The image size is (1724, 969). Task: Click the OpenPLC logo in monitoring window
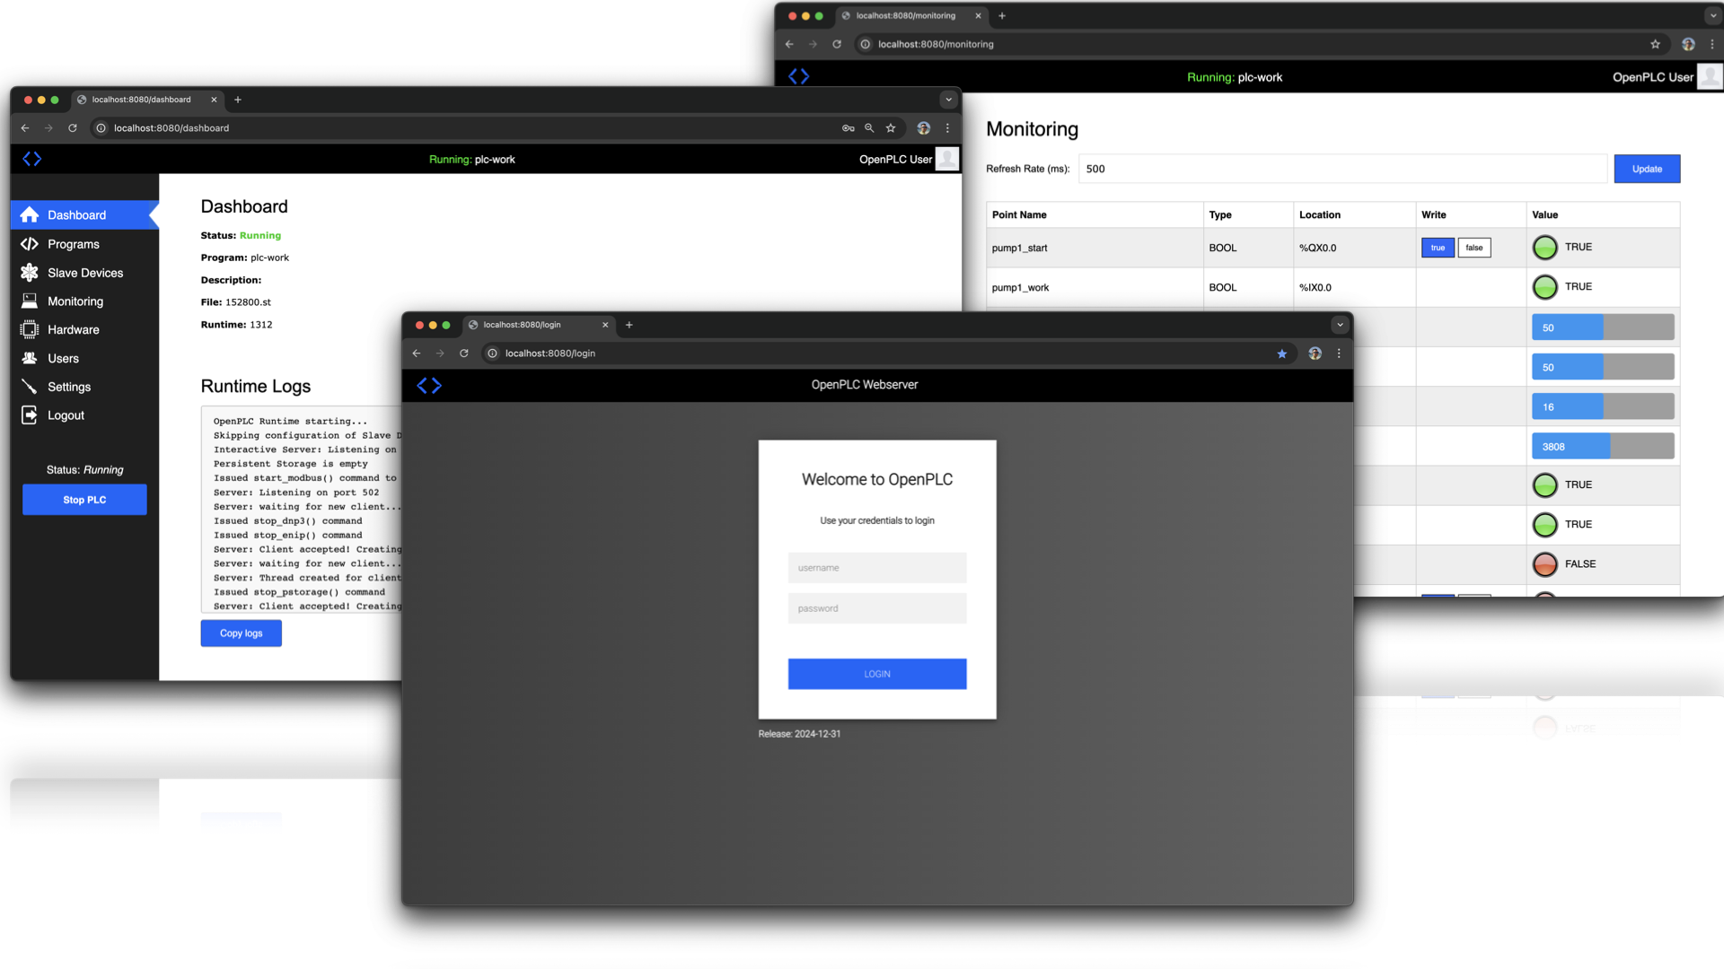pos(799,77)
